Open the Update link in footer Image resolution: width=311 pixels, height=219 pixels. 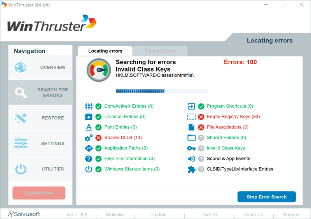pos(159,215)
